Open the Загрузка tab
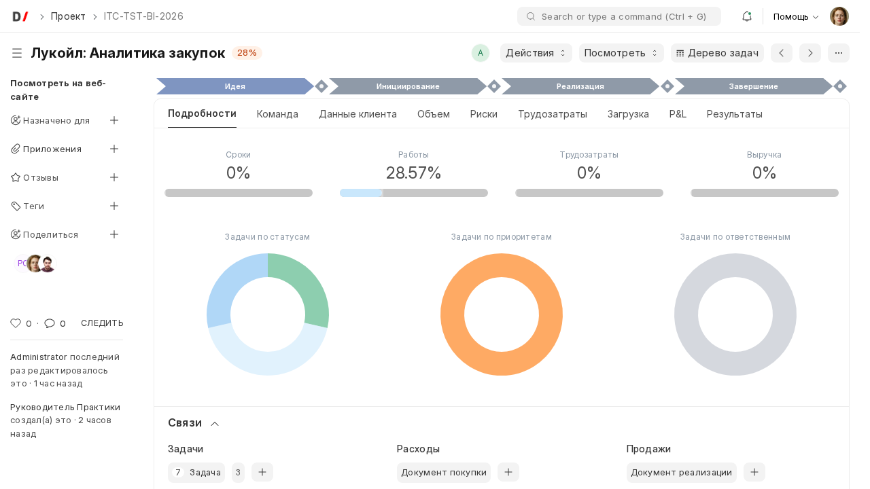 click(x=628, y=114)
